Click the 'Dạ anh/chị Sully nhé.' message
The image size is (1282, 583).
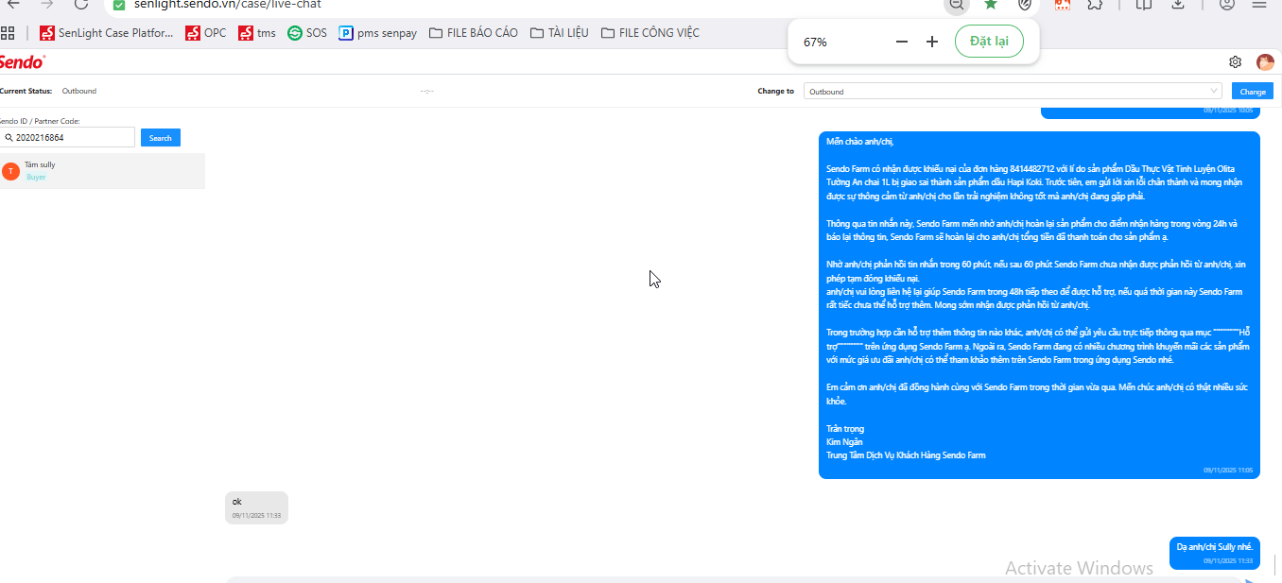(x=1214, y=552)
